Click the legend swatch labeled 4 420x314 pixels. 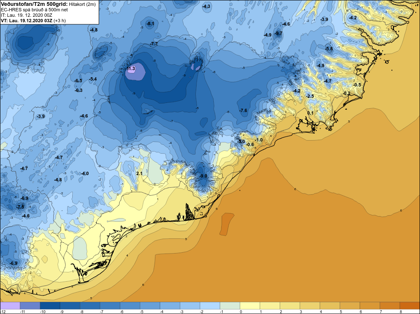coord(330,306)
